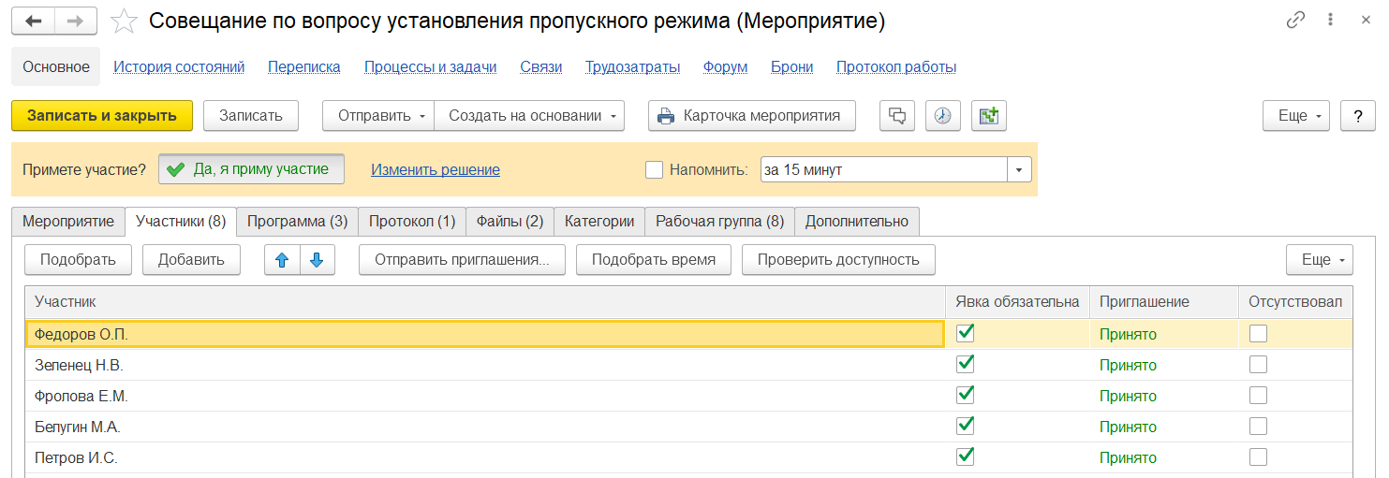This screenshot has height=478, width=1389.
Task: Switch to the Программа (3) tab
Action: pos(297,222)
